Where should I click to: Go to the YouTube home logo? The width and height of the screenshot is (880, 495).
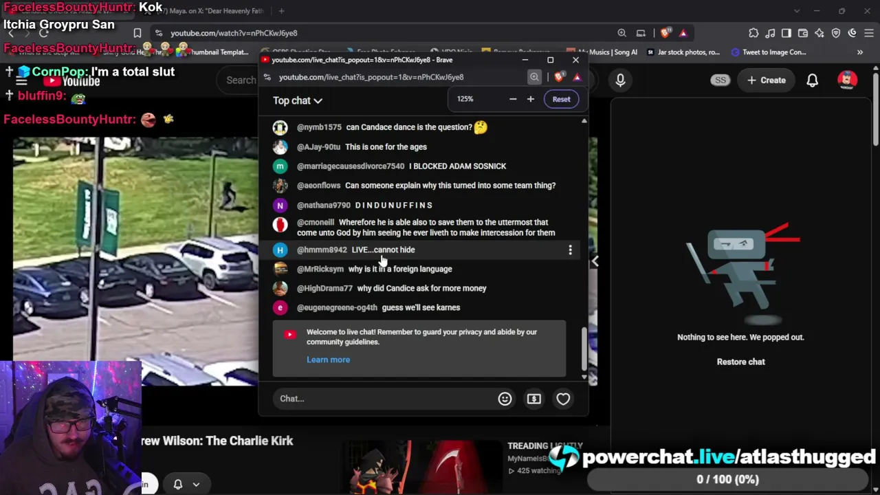point(72,81)
